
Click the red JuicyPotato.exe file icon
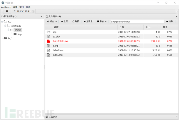pyautogui.click(x=49, y=41)
